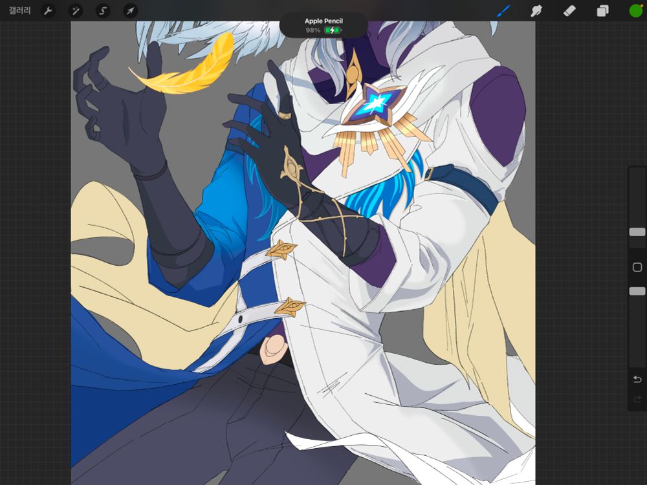Image resolution: width=647 pixels, height=485 pixels.
Task: Tap the square modify button in sidebar
Action: pos(637,267)
